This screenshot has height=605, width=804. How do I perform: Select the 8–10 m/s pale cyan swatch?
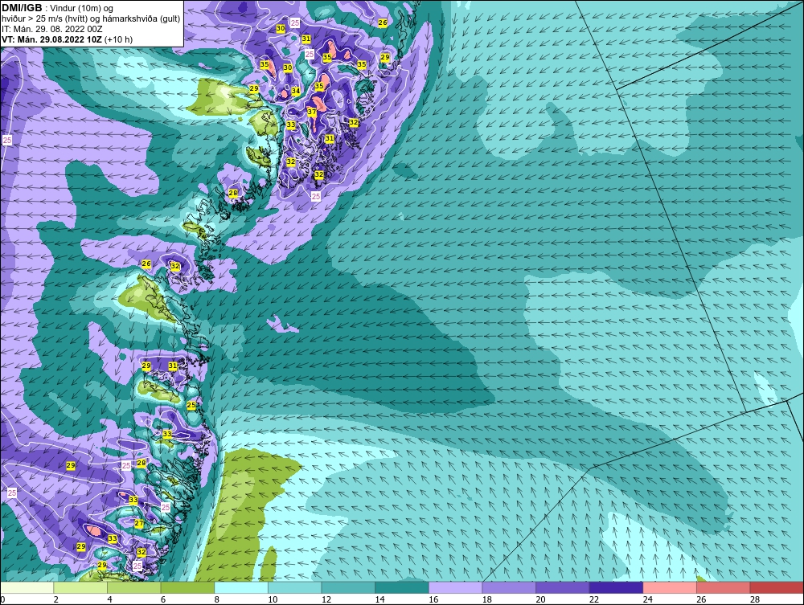[x=241, y=587]
